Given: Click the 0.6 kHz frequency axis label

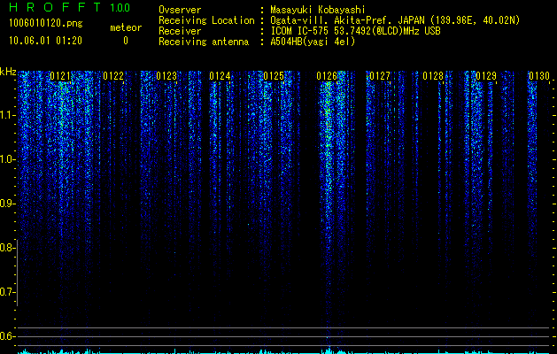Looking at the screenshot, I should pos(7,336).
